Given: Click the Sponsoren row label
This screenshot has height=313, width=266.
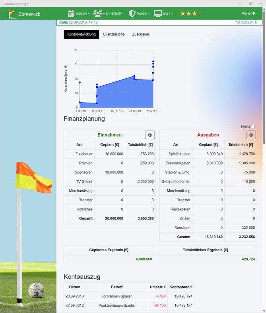Looking at the screenshot, I should 83,172.
